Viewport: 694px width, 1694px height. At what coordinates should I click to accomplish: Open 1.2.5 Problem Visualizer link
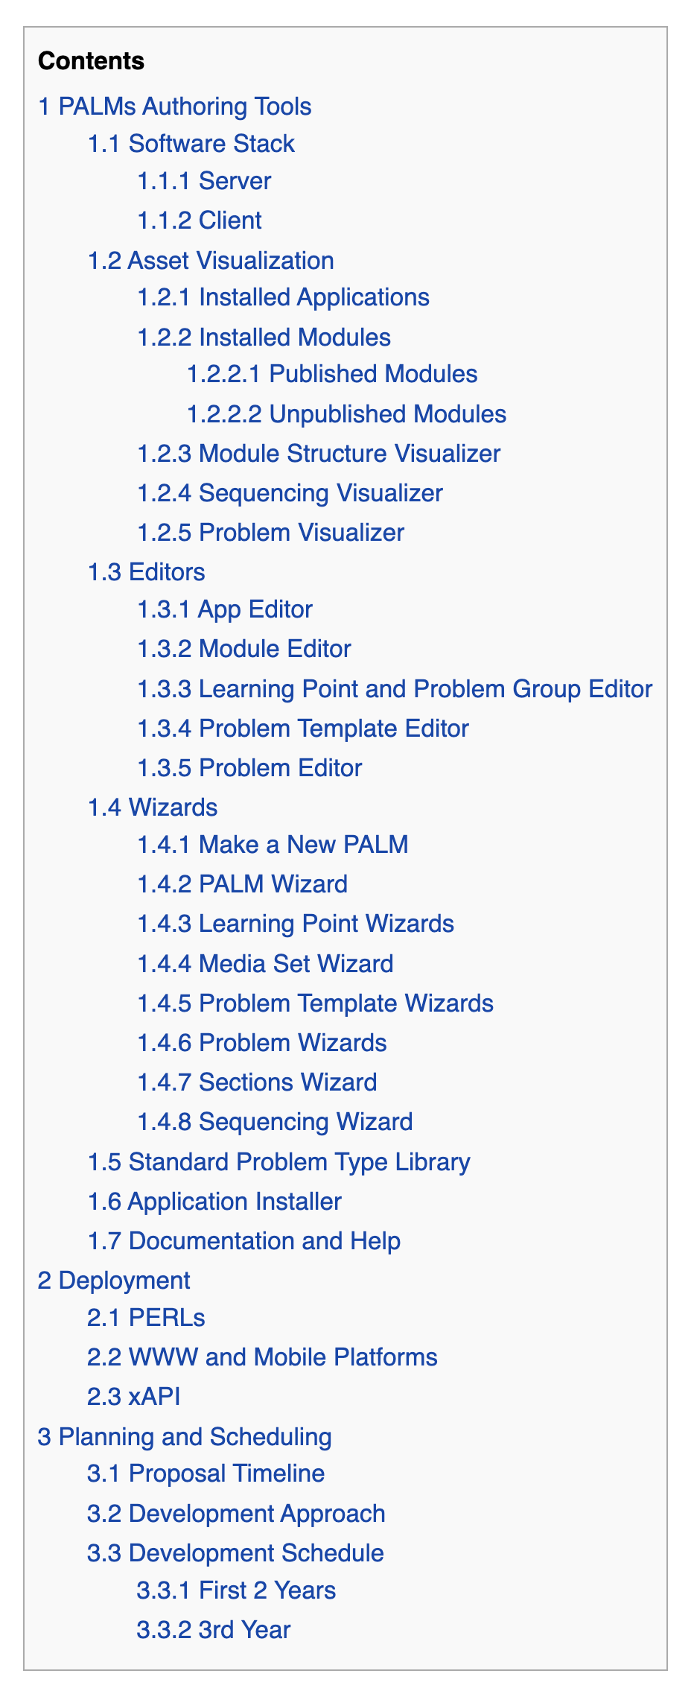271,533
